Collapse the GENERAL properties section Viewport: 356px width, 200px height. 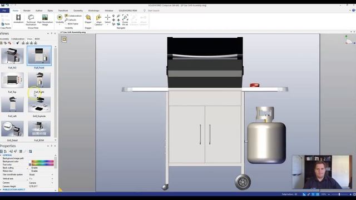click(1, 156)
